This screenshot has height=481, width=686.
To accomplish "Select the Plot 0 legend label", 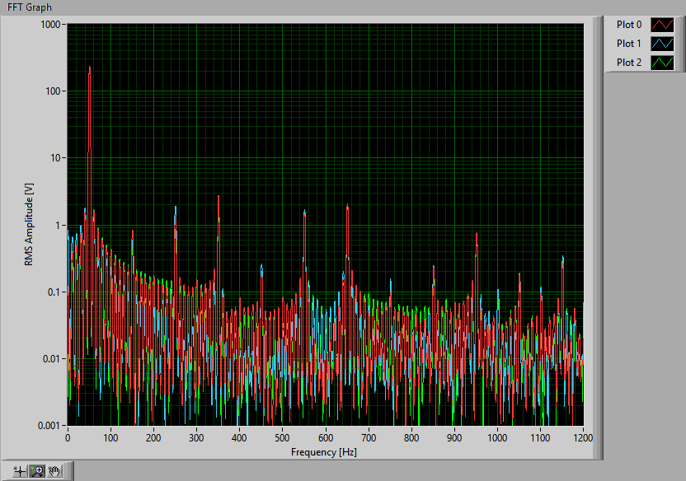I will 628,25.
